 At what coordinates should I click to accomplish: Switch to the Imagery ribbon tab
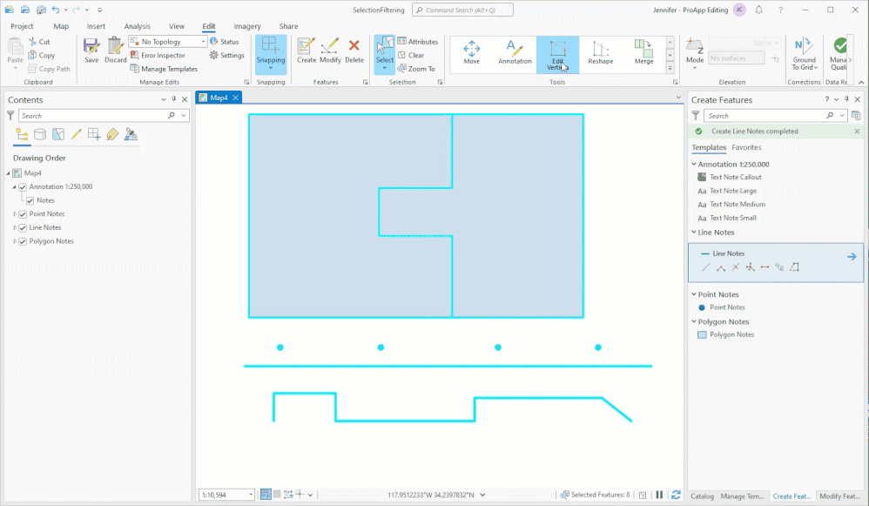pyautogui.click(x=248, y=26)
